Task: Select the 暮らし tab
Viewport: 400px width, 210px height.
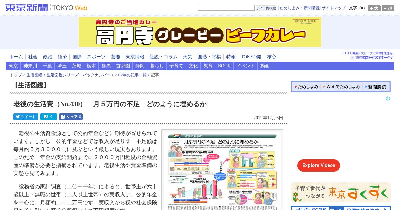Action: pos(157,66)
